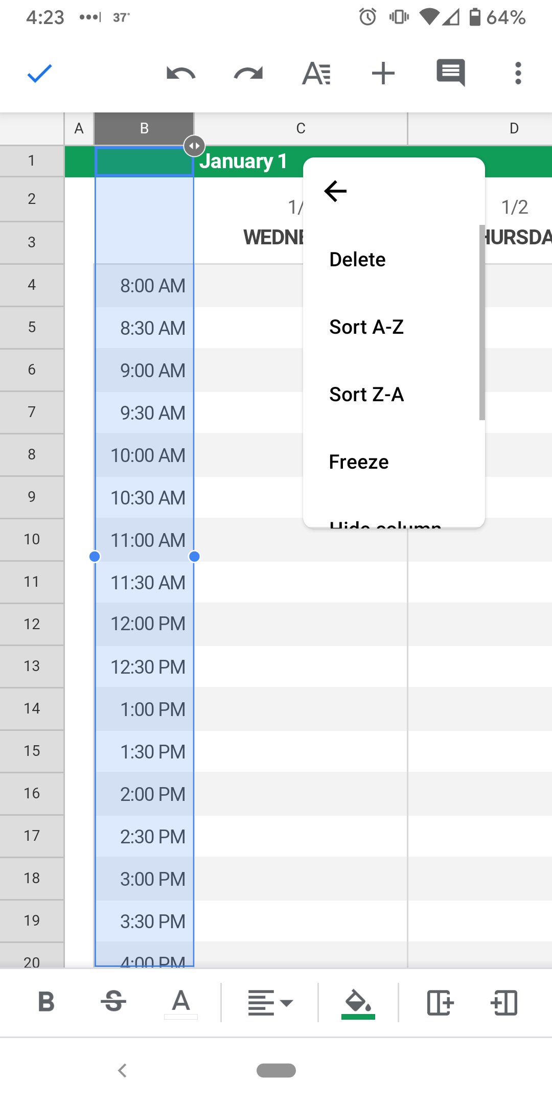This screenshot has width=552, height=1104.
Task: Tap the plus insert icon
Action: (383, 74)
